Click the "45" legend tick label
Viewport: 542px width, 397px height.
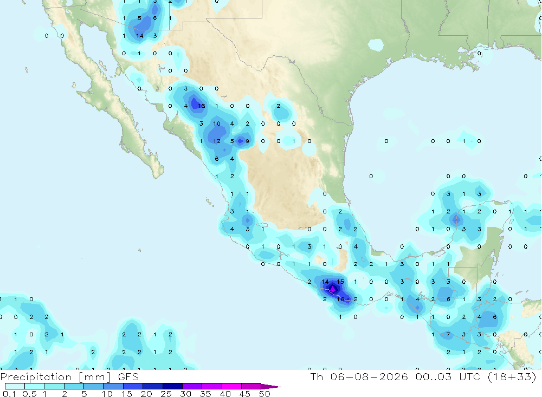click(245, 394)
